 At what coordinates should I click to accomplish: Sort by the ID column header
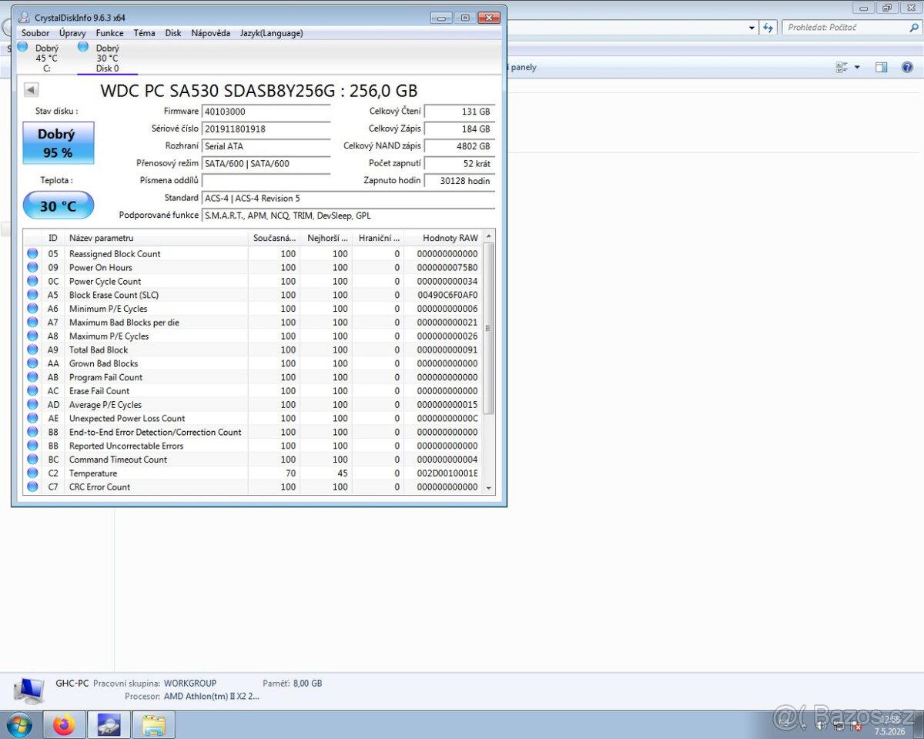[53, 238]
